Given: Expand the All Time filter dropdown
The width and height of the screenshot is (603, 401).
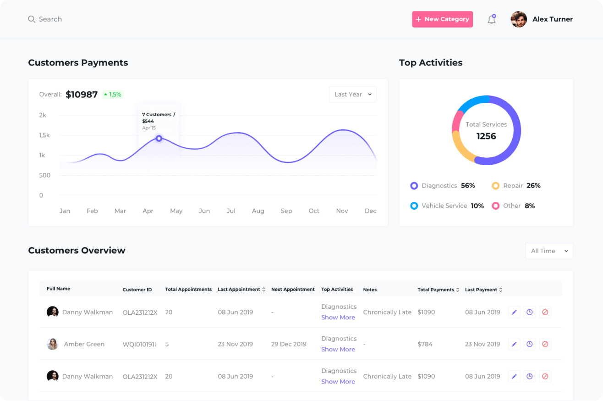Looking at the screenshot, I should [549, 251].
